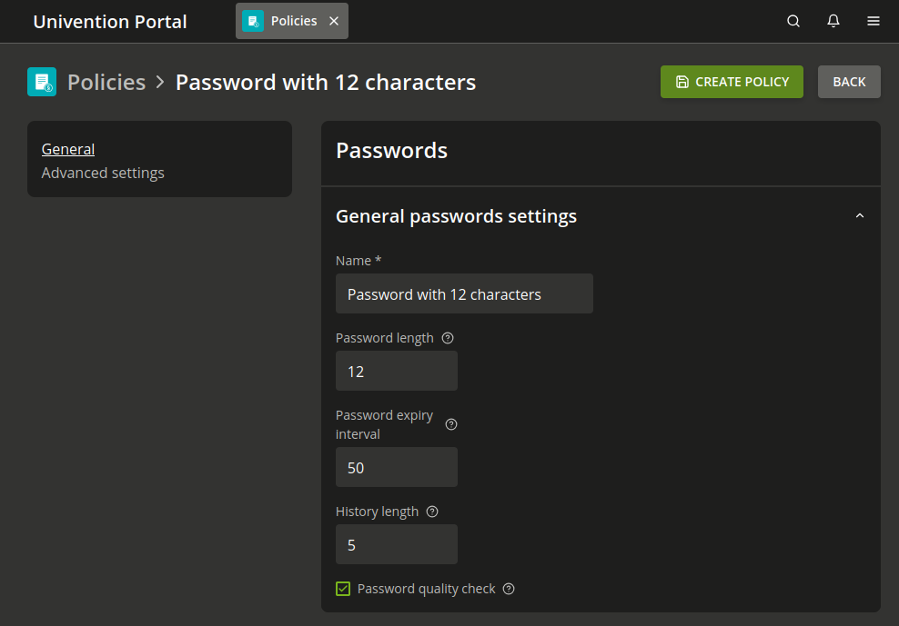This screenshot has width=899, height=626.
Task: Close the Policies tab
Action: coord(334,21)
